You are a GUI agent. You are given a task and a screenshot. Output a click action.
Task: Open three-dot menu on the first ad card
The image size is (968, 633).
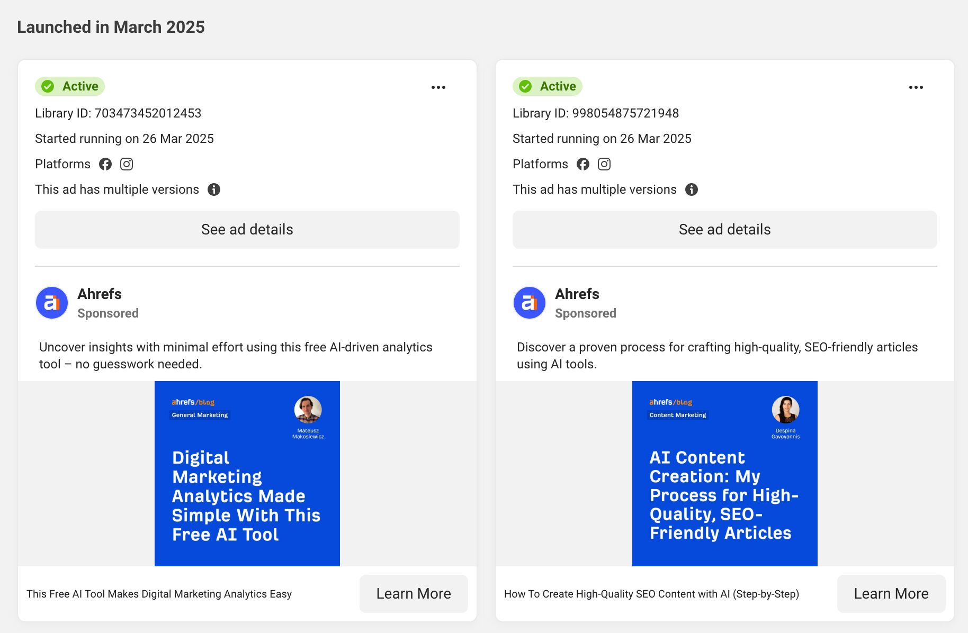pyautogui.click(x=438, y=87)
